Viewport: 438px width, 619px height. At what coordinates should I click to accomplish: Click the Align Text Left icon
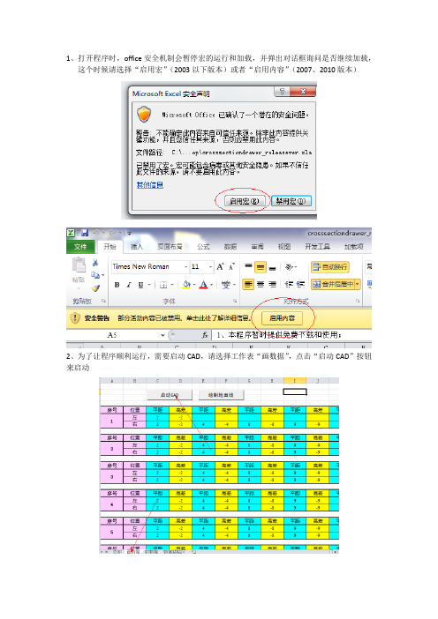(248, 284)
